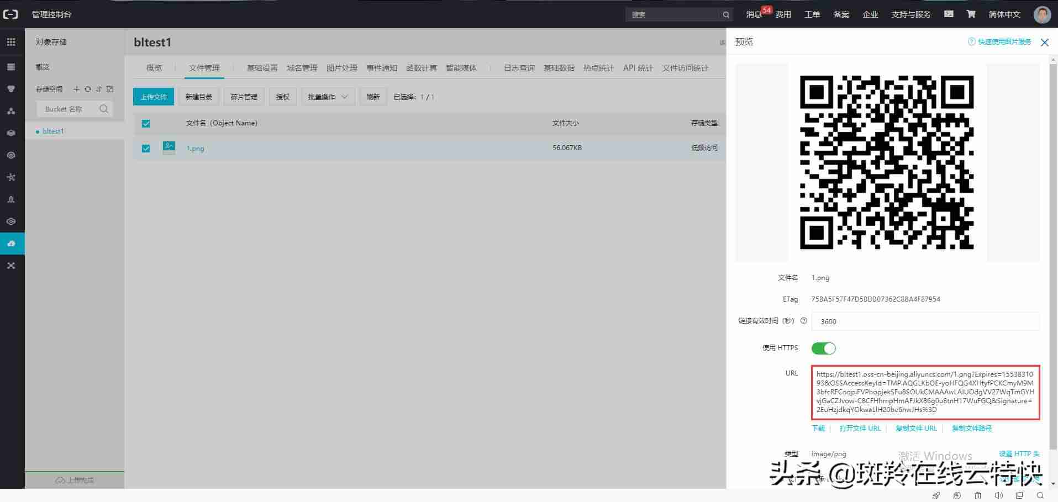Click the 碎片管理 button

[244, 97]
